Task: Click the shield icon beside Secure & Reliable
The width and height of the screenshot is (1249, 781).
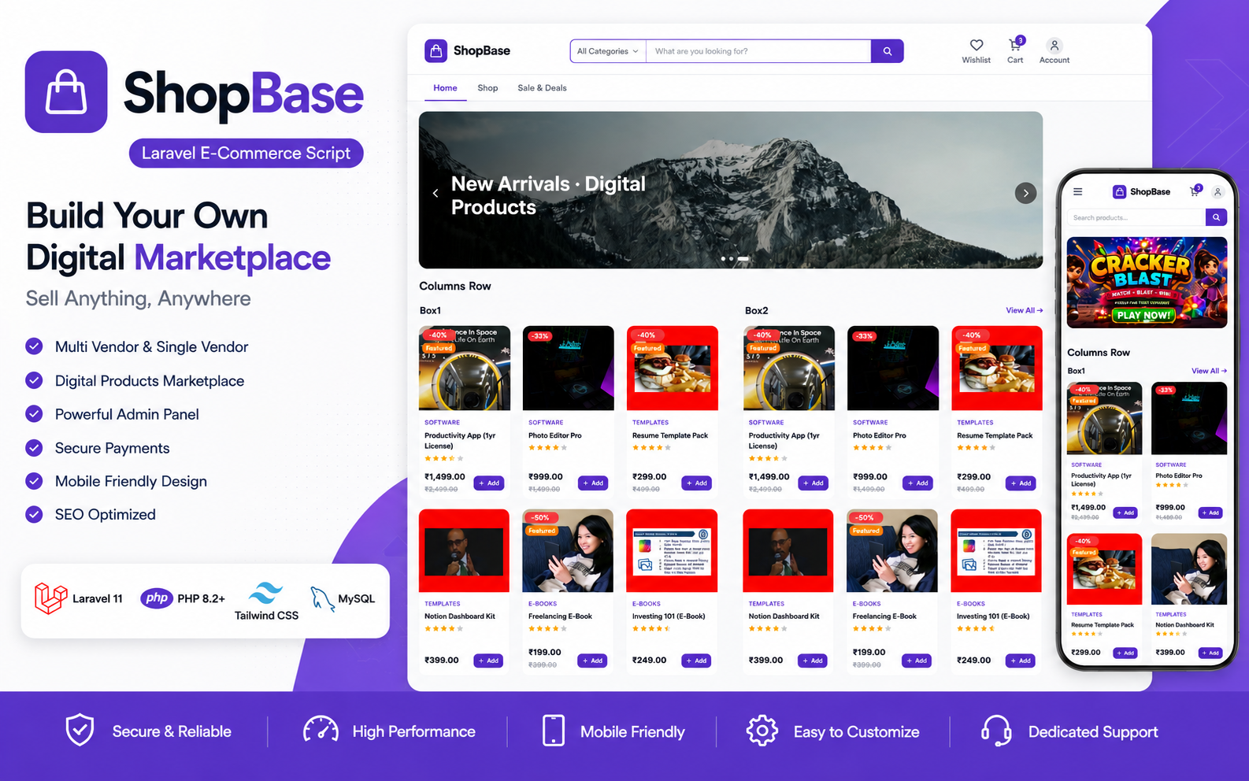Action: tap(80, 731)
